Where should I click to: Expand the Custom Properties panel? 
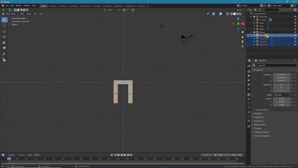tap(262, 136)
